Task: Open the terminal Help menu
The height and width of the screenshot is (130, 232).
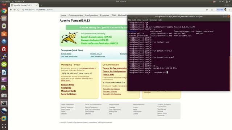Action: 159,20
